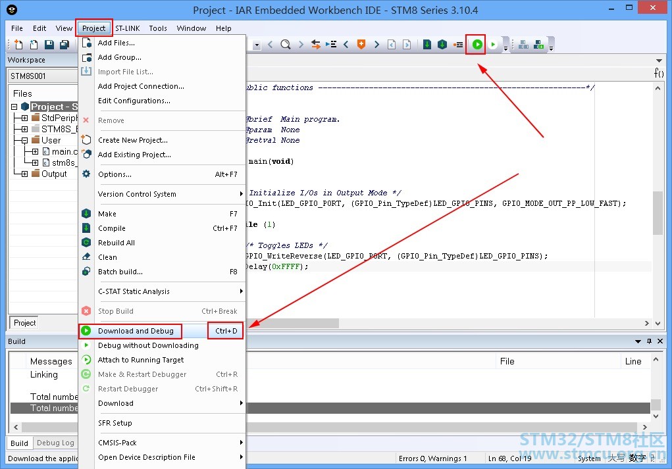Screen dimensions: 672x469
Task: Click the Replace swap-arrows toolbar icon
Action: 315,45
